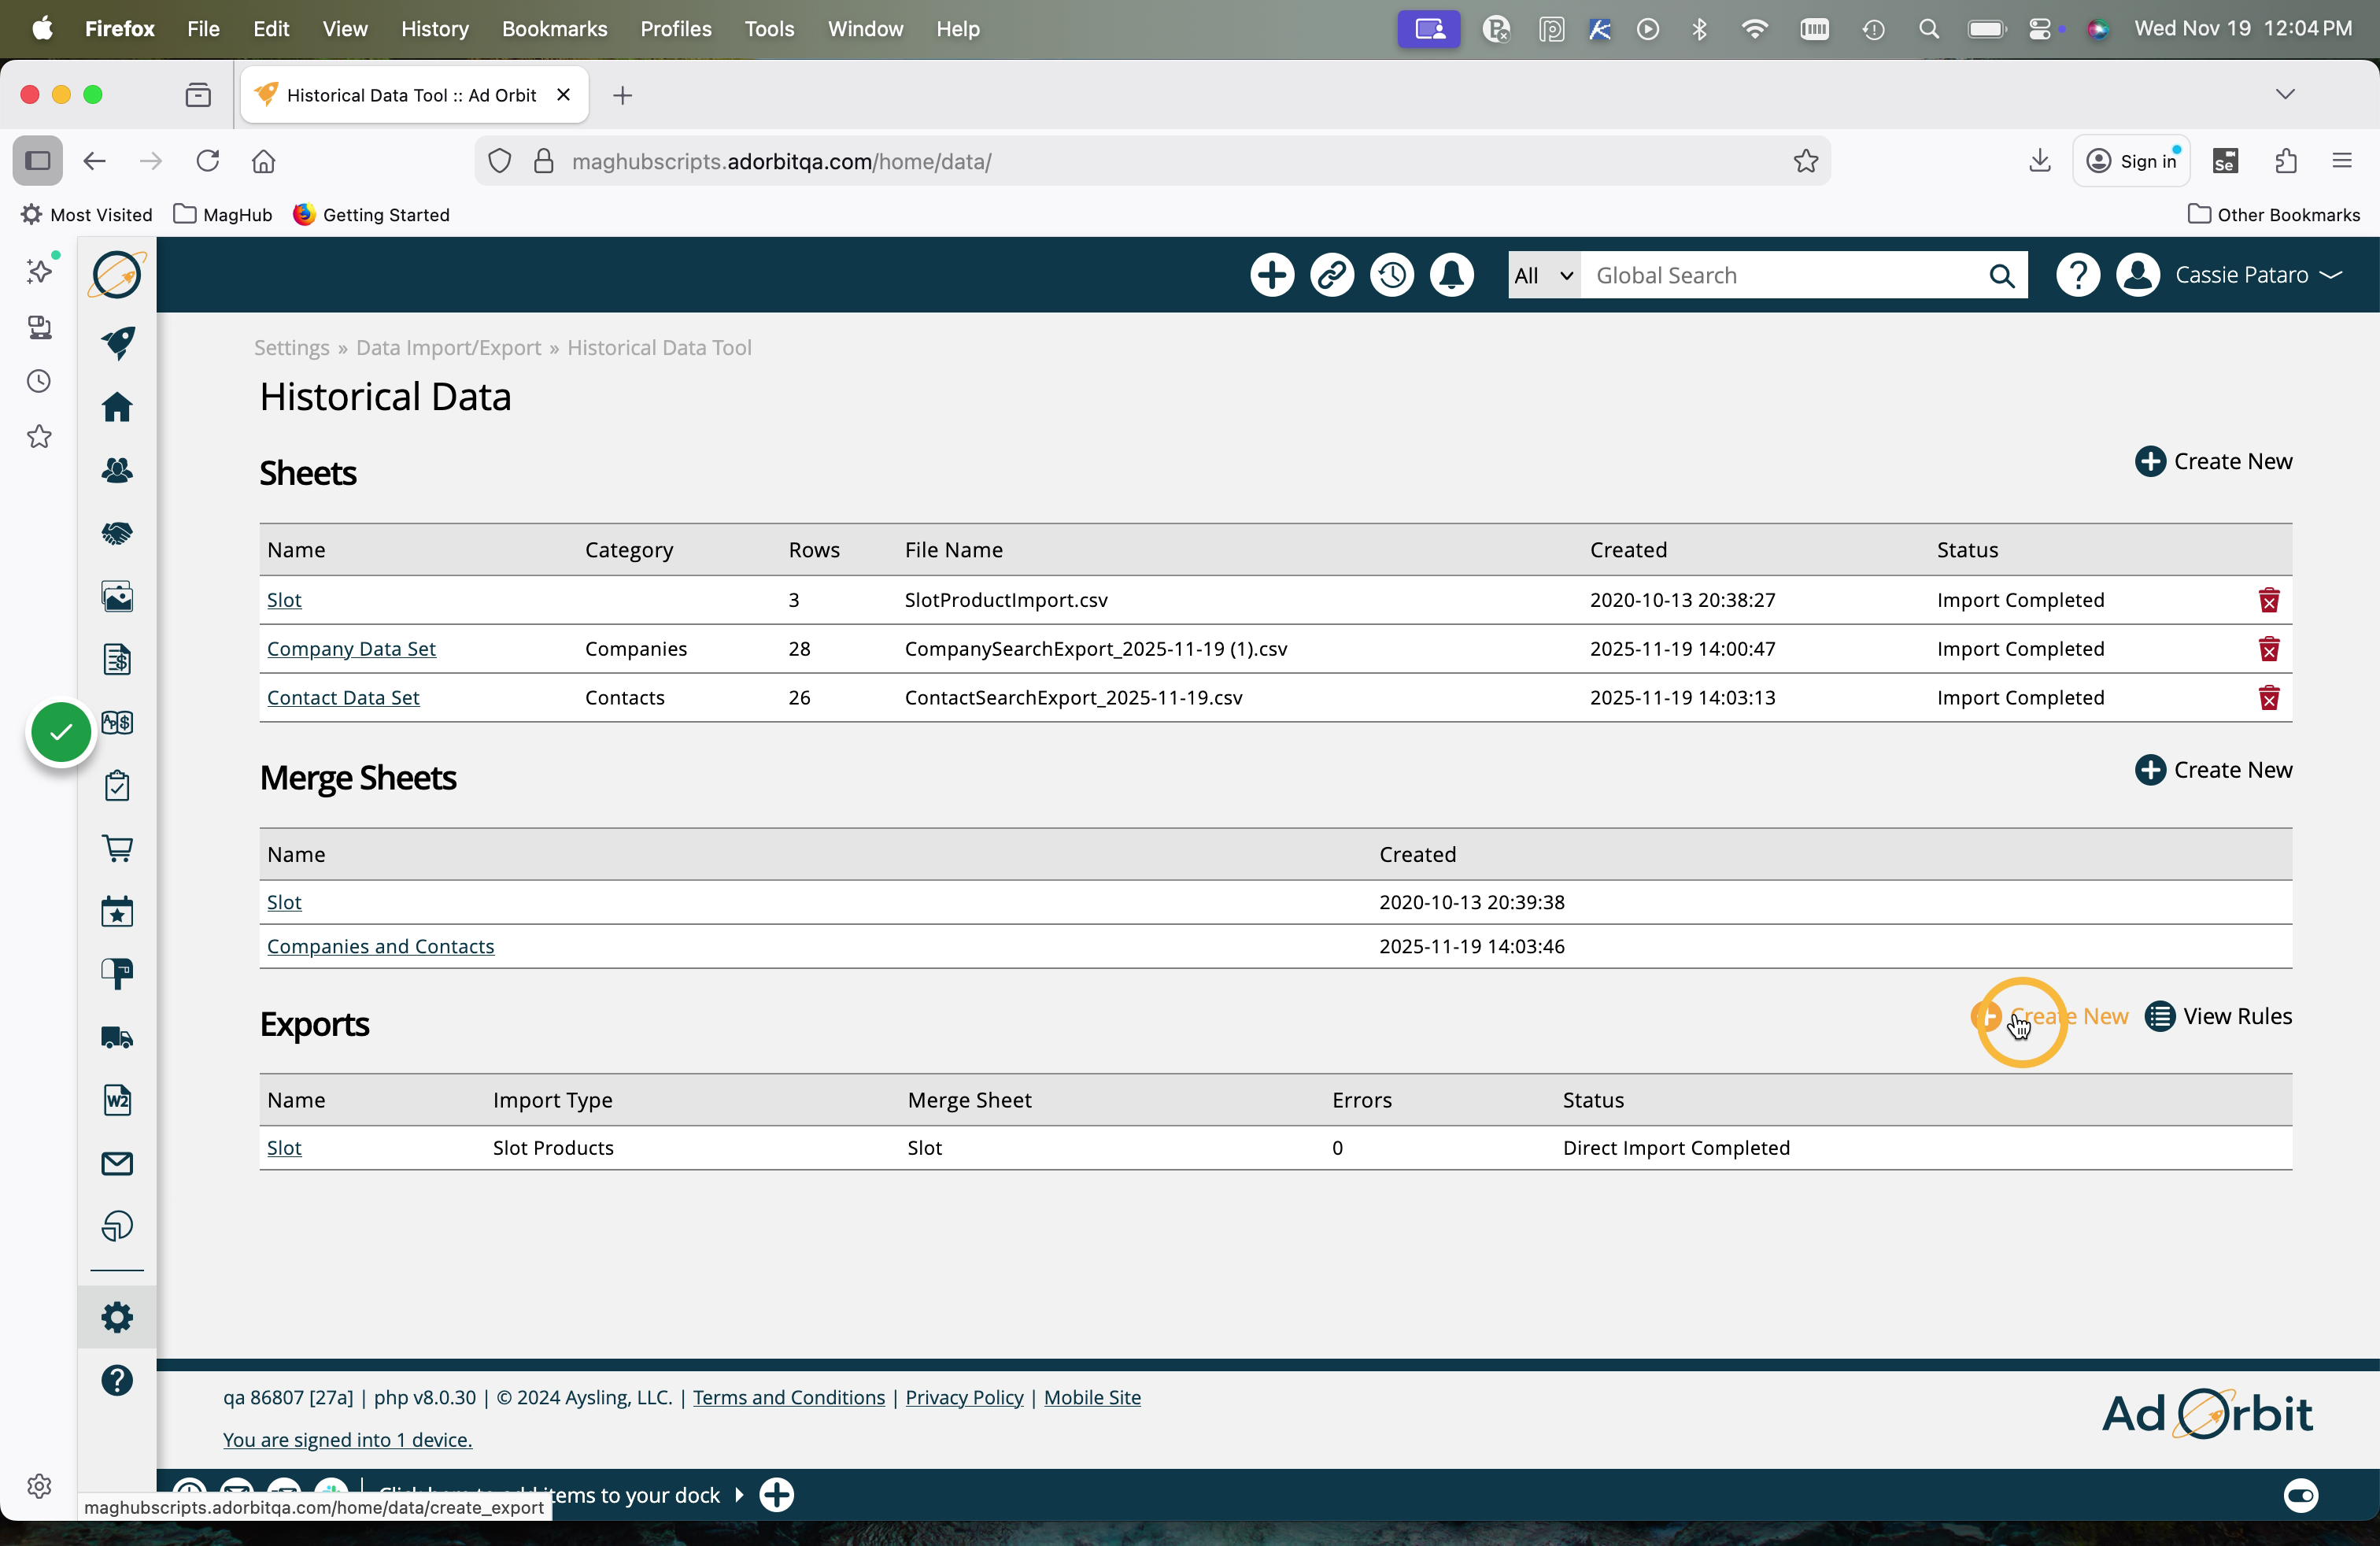This screenshot has width=2380, height=1546.
Task: Open the recent history clock icon
Action: [1391, 275]
